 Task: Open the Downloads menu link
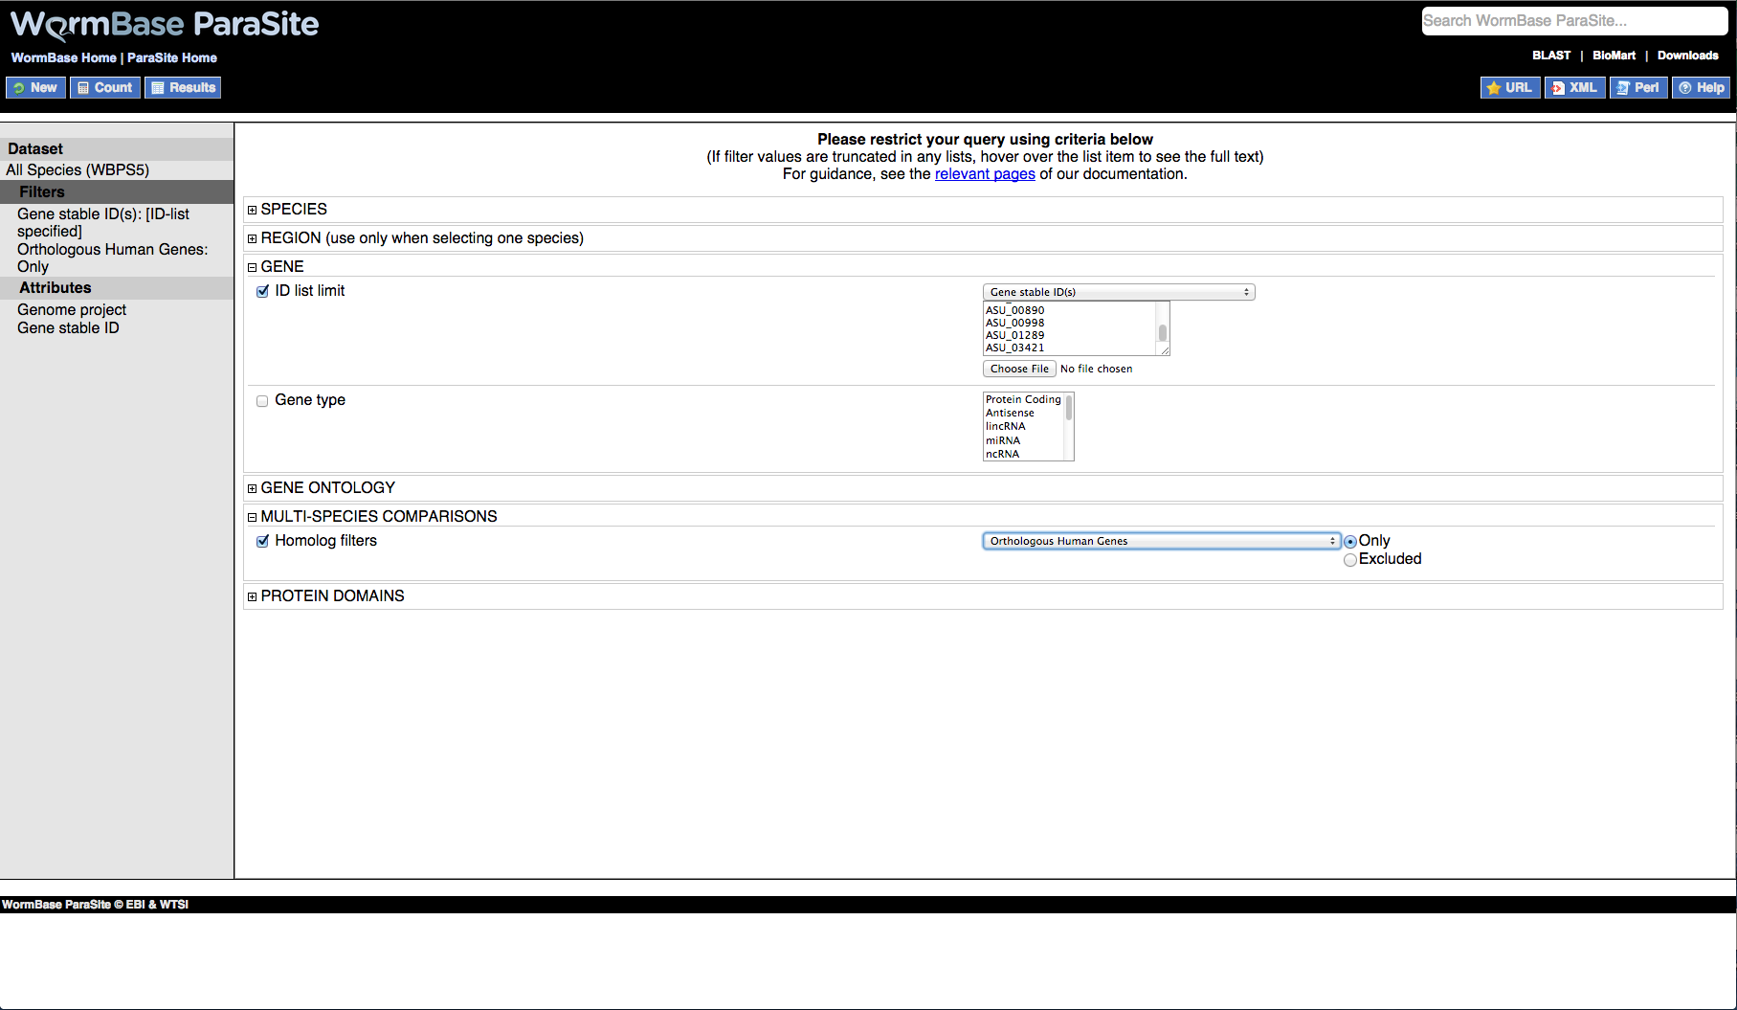click(1687, 56)
